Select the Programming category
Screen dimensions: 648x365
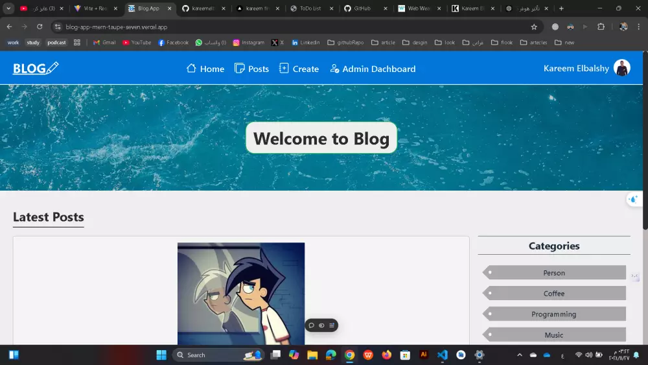[554, 314]
